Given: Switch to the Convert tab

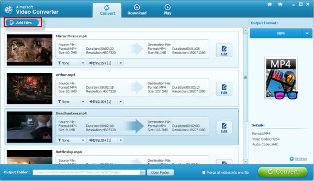Looking at the screenshot, I should tap(107, 10).
